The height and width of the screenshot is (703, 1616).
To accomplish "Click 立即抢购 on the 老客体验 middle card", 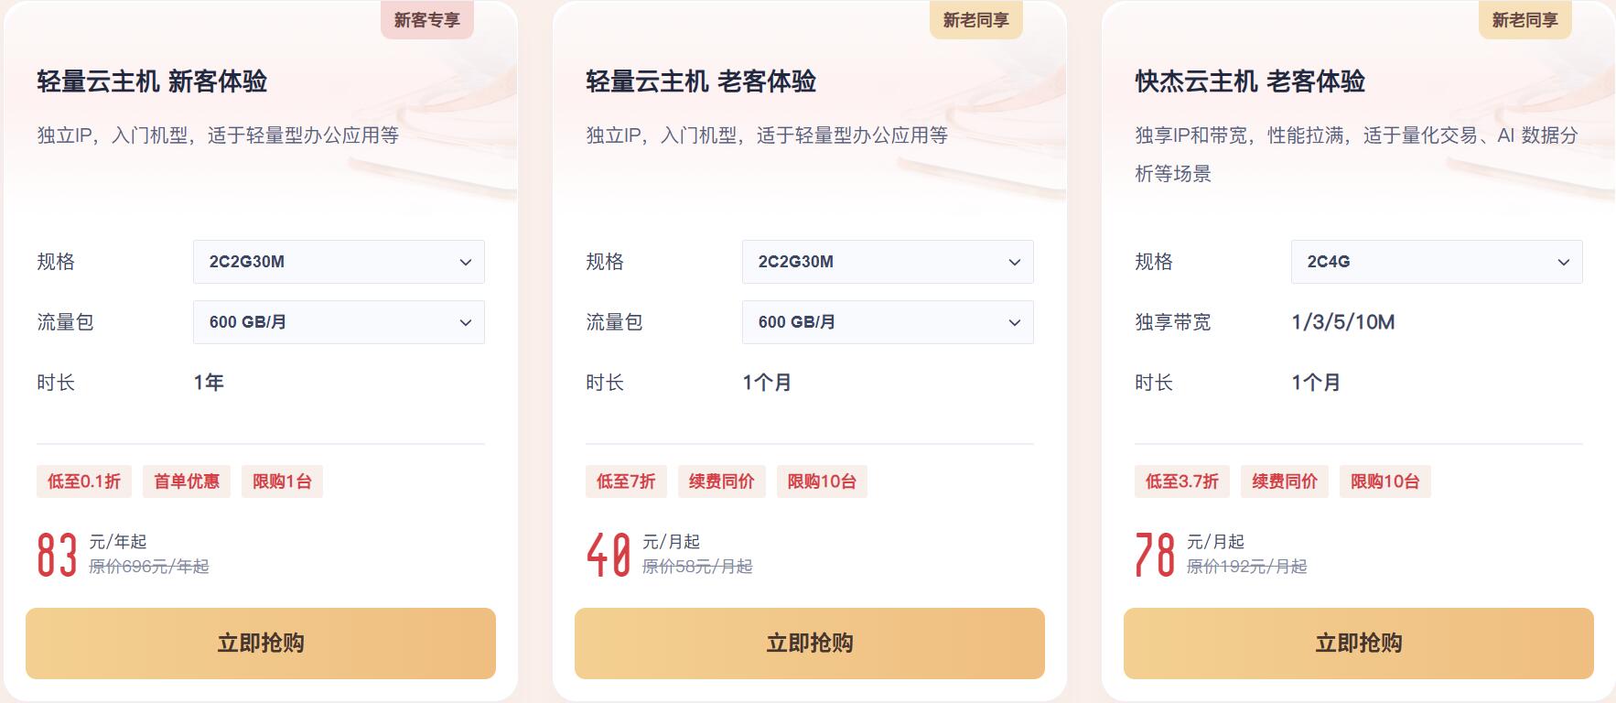I will click(809, 644).
